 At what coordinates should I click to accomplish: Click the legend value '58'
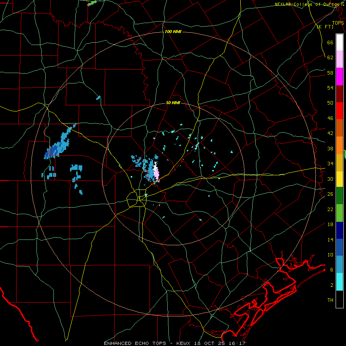tap(330, 73)
